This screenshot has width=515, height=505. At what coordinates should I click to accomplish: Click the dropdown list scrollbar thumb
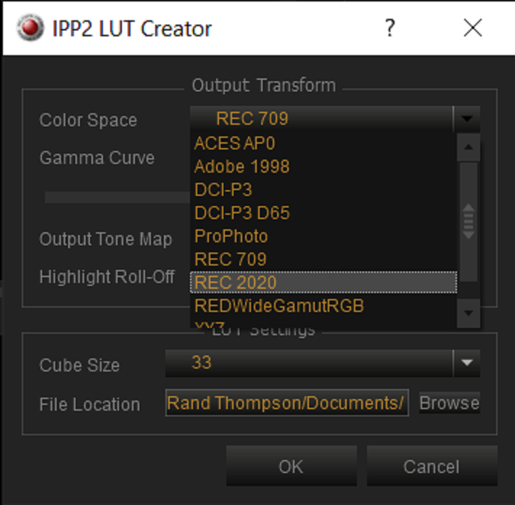click(x=469, y=222)
